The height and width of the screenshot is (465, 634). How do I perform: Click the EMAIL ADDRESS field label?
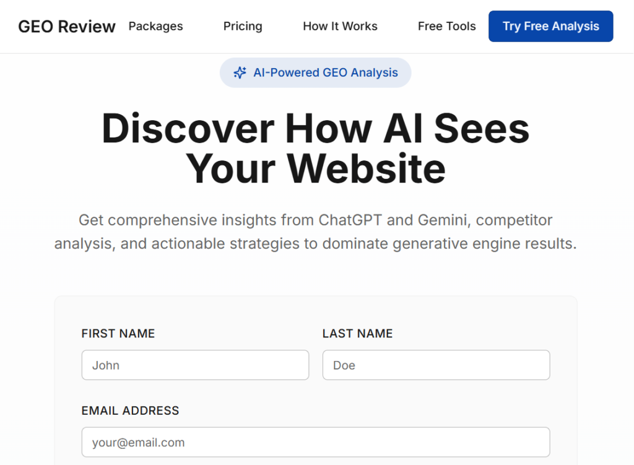coord(130,411)
